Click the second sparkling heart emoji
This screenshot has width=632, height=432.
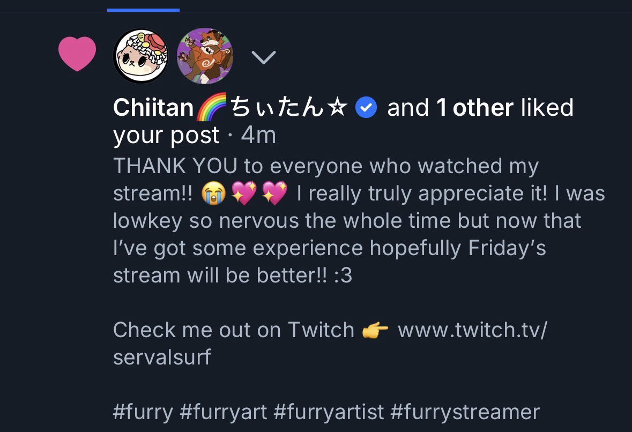(x=274, y=193)
